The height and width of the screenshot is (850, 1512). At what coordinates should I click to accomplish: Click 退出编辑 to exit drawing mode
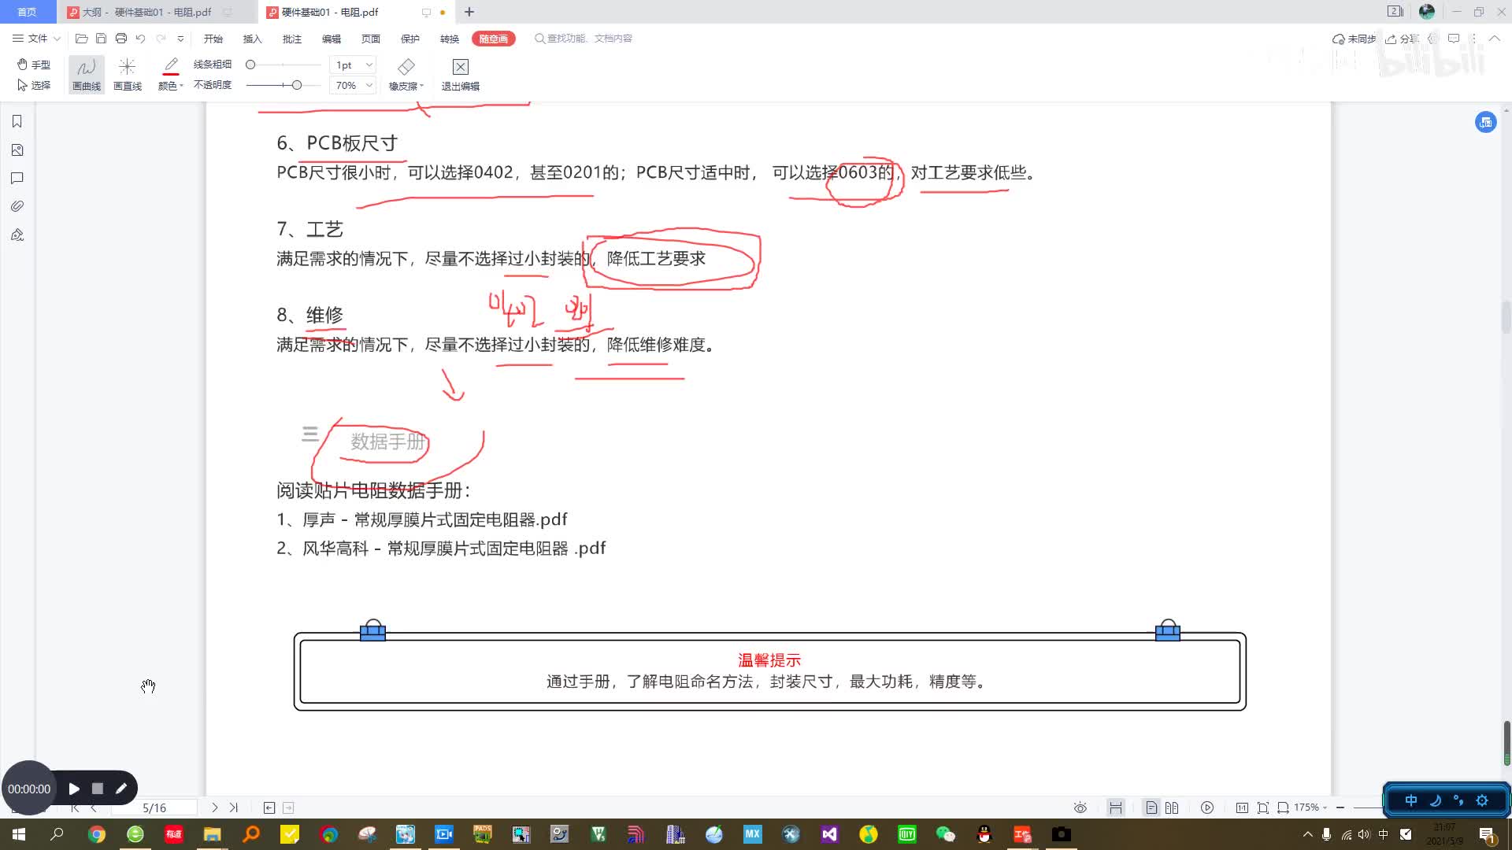pos(461,75)
